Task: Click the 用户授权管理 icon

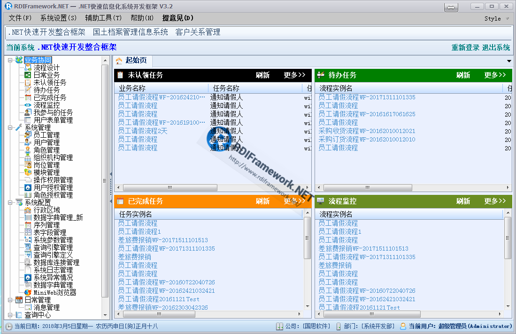Action: tap(28, 187)
